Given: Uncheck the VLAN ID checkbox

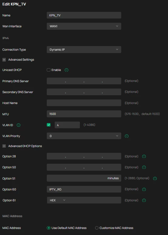Looking at the screenshot, I should (x=49, y=125).
